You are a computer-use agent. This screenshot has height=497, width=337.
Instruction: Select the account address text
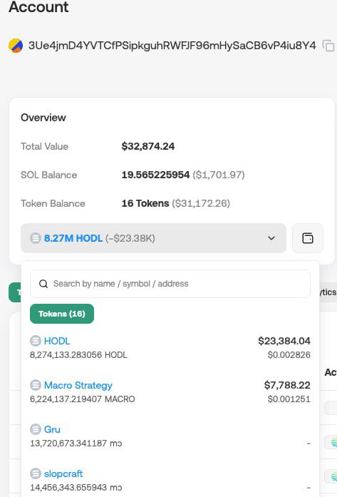pyautogui.click(x=172, y=46)
